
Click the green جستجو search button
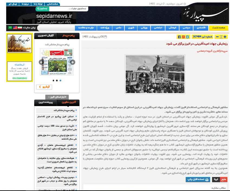(42, 9)
